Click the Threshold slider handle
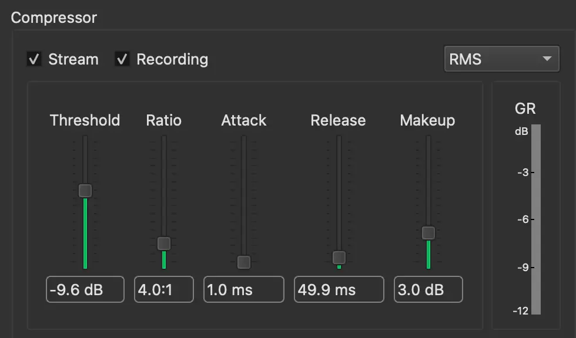Screen dimensions: 576x338 pos(85,190)
